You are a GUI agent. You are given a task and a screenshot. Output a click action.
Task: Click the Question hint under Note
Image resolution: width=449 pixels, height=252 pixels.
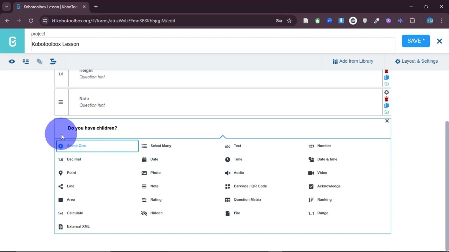(x=92, y=105)
